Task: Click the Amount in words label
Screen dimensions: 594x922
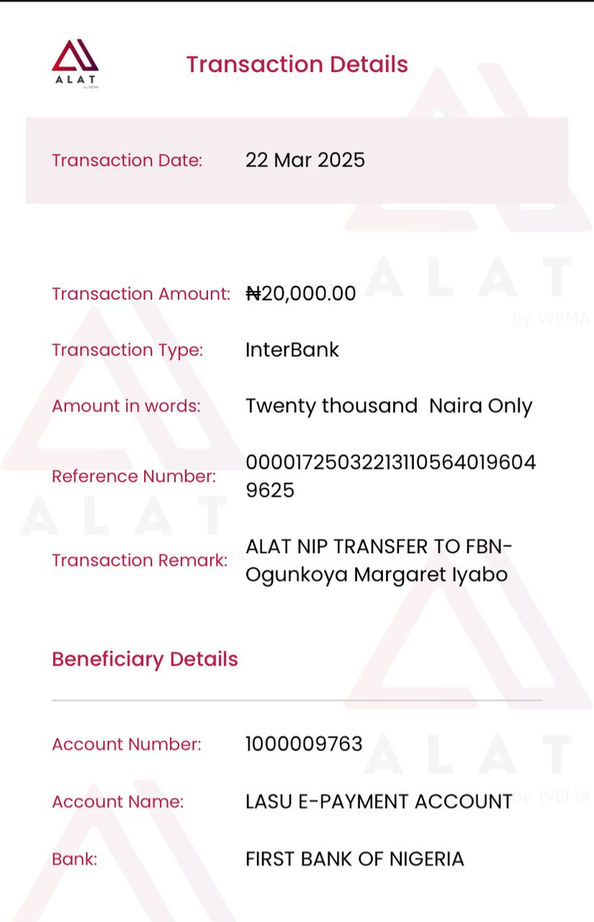Action: [x=126, y=406]
